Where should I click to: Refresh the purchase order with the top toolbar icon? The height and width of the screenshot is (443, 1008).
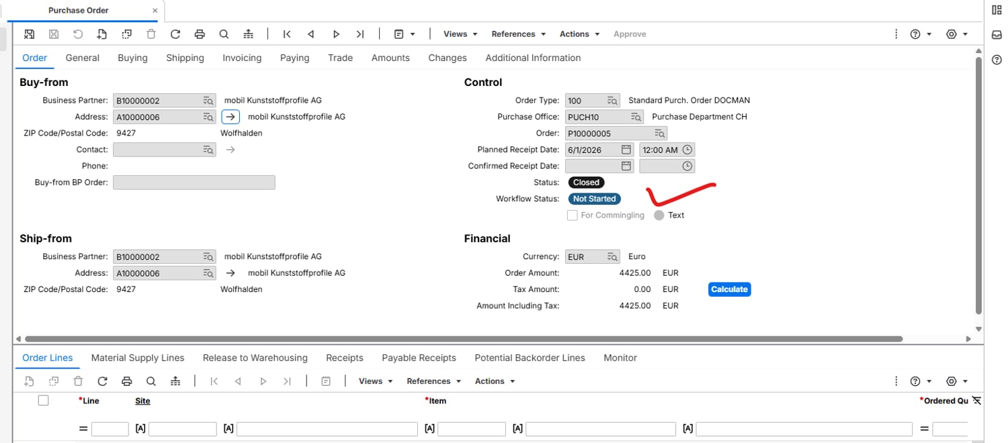tap(175, 34)
